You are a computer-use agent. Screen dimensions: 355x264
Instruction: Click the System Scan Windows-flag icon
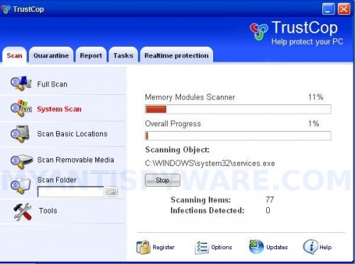pos(21,109)
